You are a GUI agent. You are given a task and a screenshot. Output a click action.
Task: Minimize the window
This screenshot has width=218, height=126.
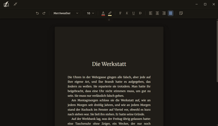196,4
